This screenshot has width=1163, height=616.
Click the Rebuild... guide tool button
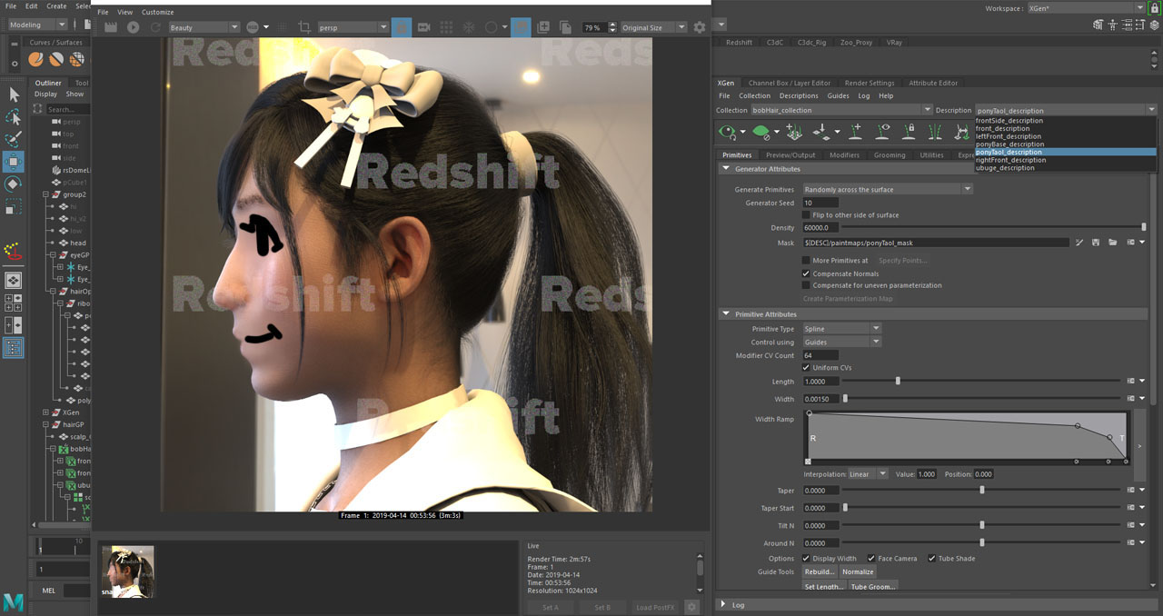(x=820, y=572)
